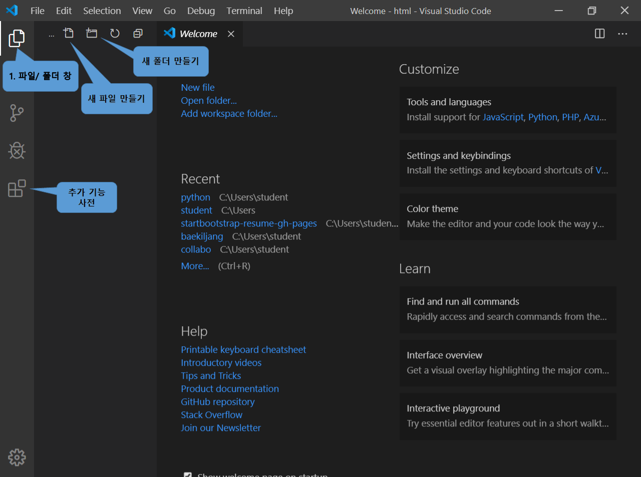Click the Open folder... link
Viewport: 641px width, 477px height.
(x=209, y=100)
